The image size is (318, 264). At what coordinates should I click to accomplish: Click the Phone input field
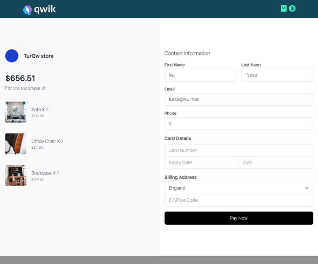click(x=238, y=124)
